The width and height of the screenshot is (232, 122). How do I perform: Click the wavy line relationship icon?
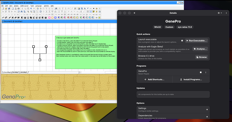(3, 17)
